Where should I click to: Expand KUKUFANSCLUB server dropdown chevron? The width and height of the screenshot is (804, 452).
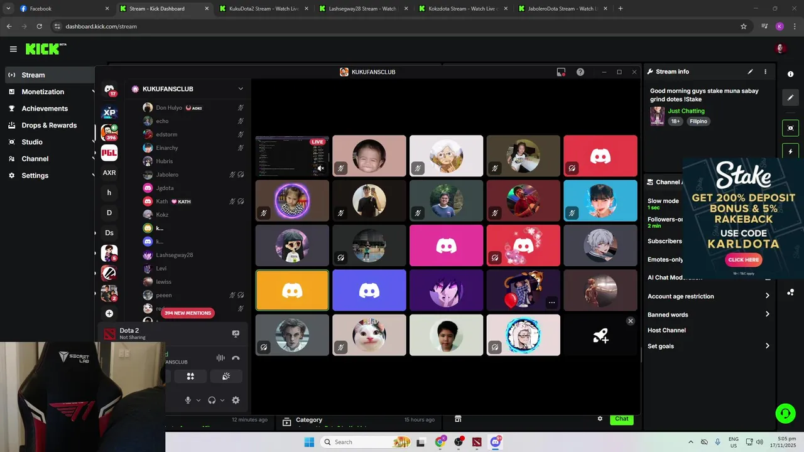pos(241,89)
